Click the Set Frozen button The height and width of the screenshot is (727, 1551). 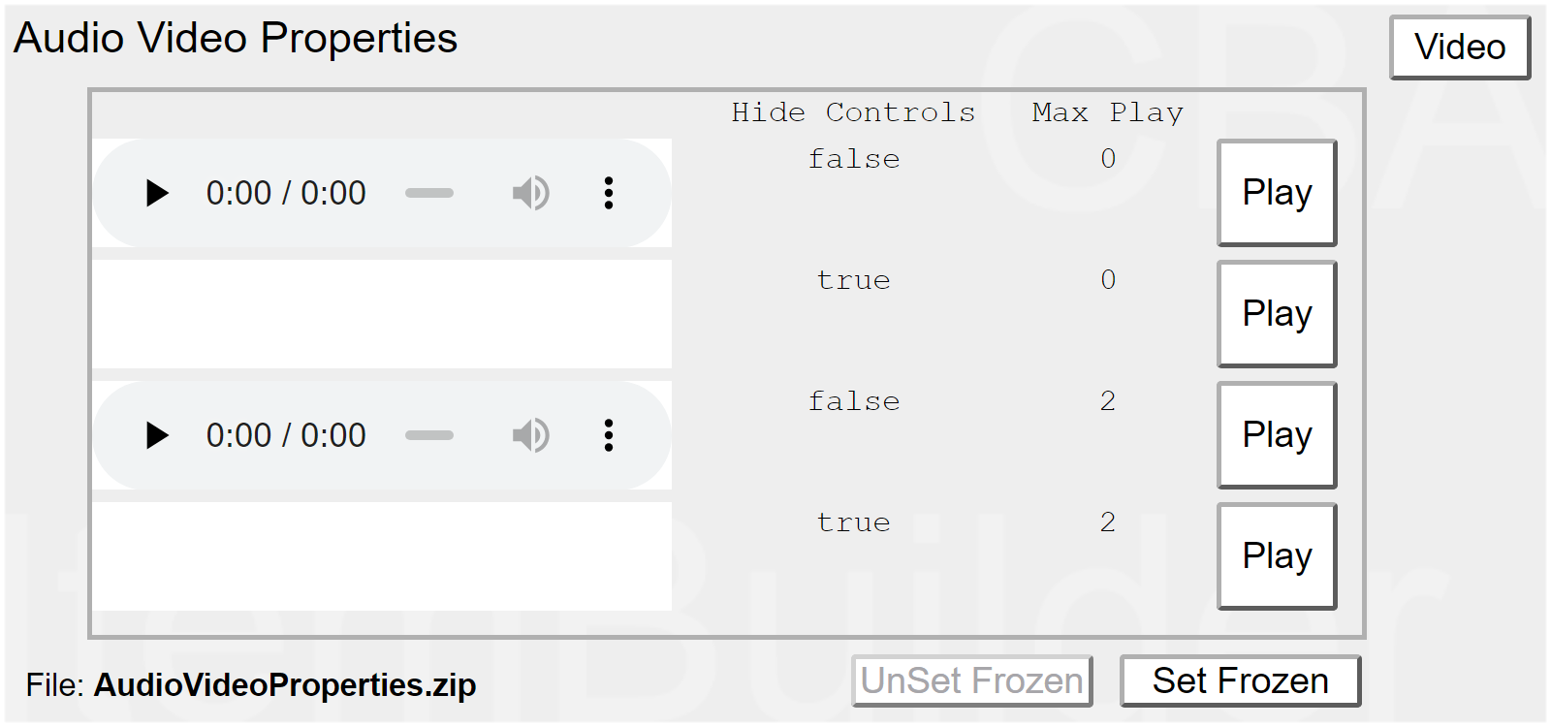coord(1240,680)
